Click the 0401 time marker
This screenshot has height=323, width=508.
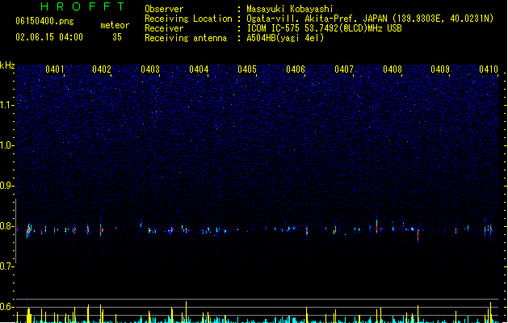pos(55,69)
